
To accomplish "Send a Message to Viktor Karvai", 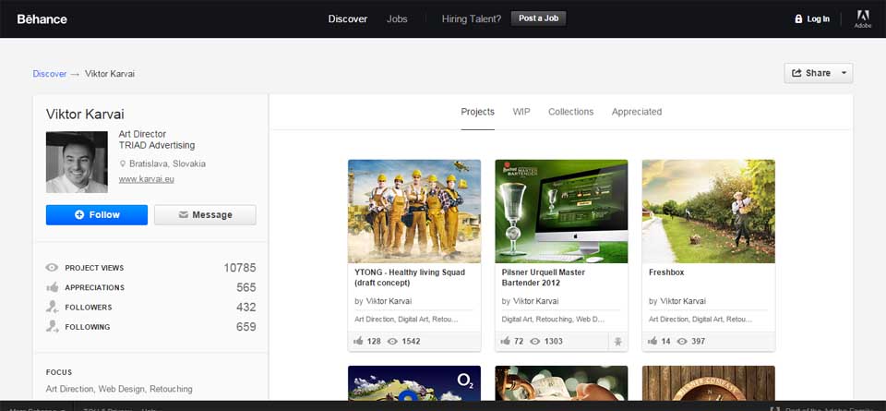I will coord(205,215).
